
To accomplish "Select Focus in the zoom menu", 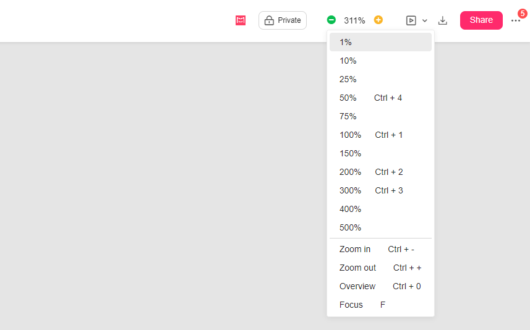I will coord(380,305).
